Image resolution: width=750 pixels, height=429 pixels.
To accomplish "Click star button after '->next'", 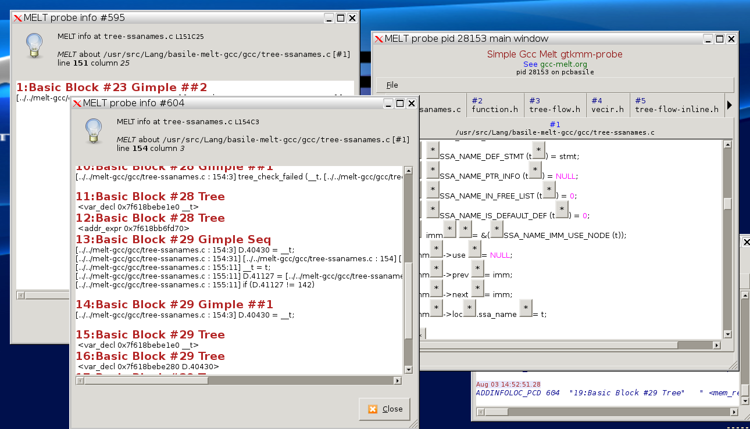I will point(477,289).
